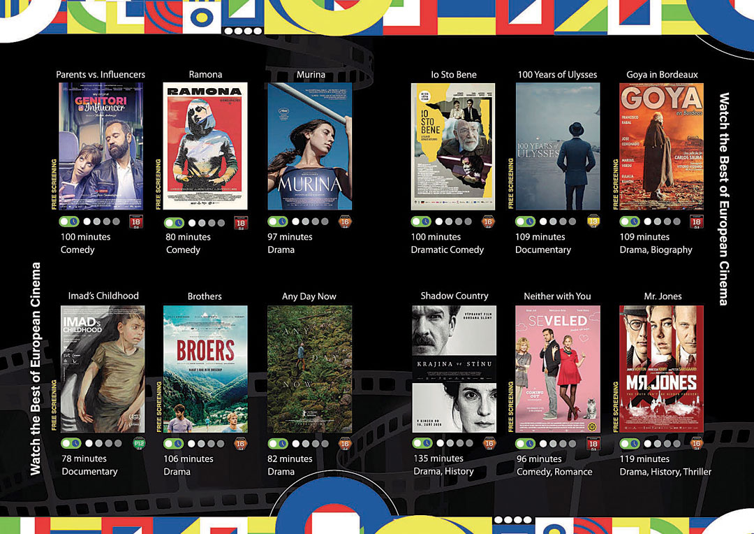Click the 'Drama, Biography' genre label
This screenshot has height=534, width=754.
pos(656,250)
